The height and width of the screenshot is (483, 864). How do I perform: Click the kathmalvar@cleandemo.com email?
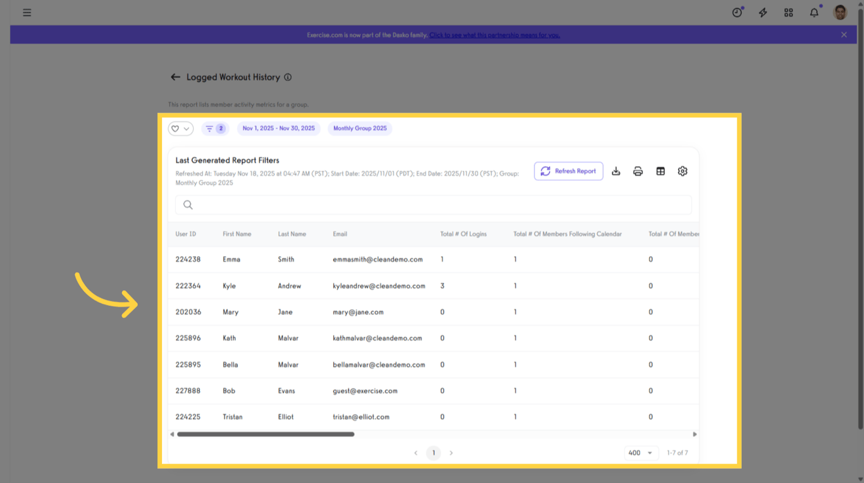[x=378, y=338]
